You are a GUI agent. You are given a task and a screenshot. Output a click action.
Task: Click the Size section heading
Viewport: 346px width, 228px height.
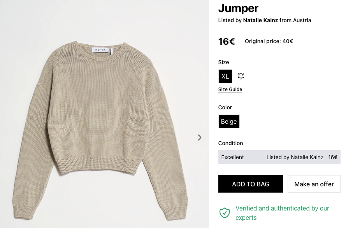click(x=224, y=62)
